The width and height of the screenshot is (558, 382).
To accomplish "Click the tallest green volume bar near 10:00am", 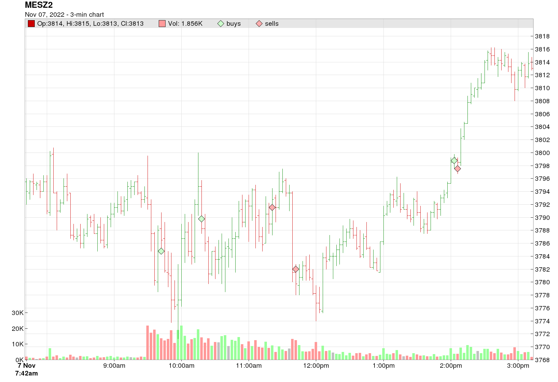I will coord(181,343).
